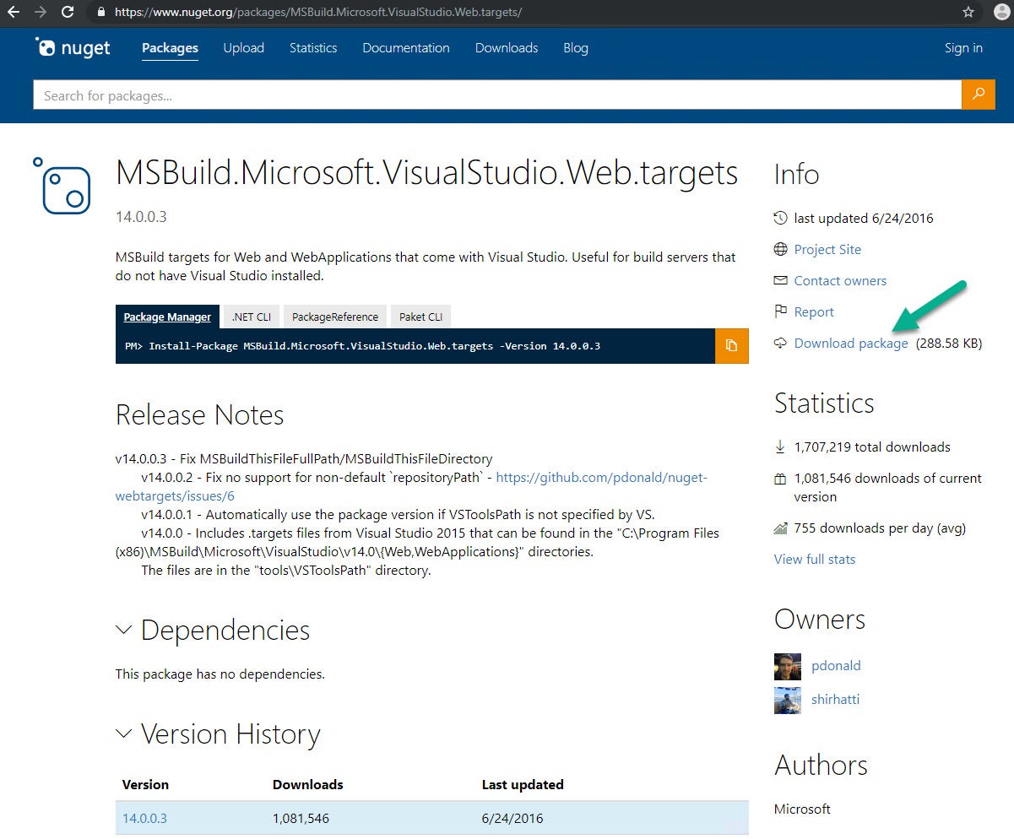1014x839 pixels.
Task: Click the flag icon beside Report
Action: [x=780, y=311]
